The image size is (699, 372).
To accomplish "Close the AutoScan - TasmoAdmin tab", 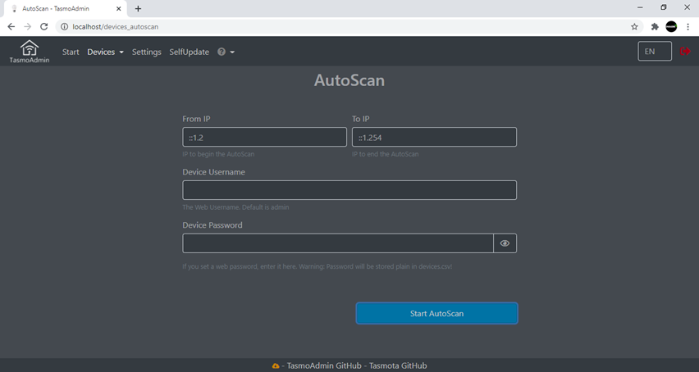I will pos(119,8).
